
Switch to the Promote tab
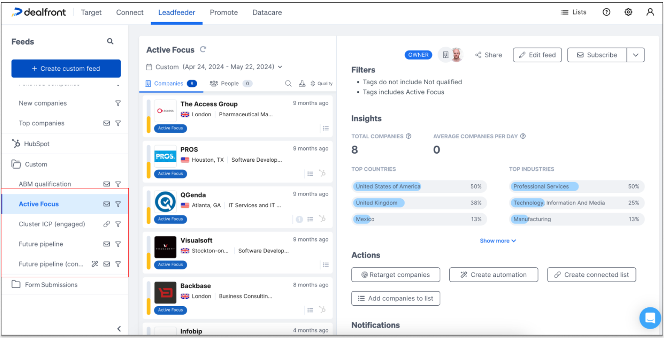(x=224, y=12)
